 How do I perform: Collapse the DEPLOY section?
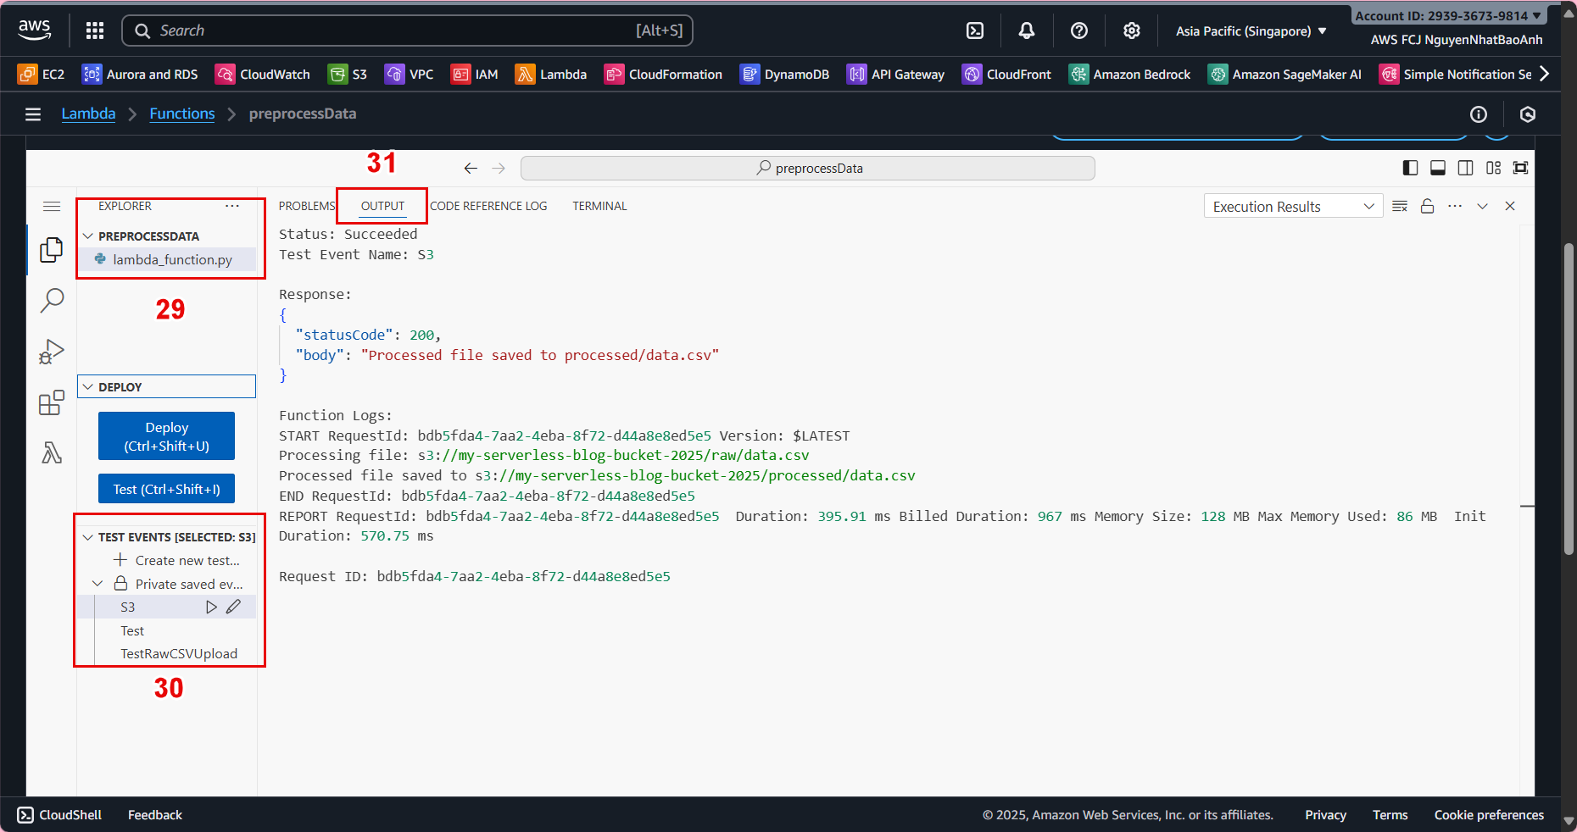(x=88, y=386)
